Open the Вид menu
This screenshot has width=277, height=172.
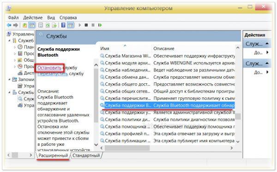pos(51,17)
